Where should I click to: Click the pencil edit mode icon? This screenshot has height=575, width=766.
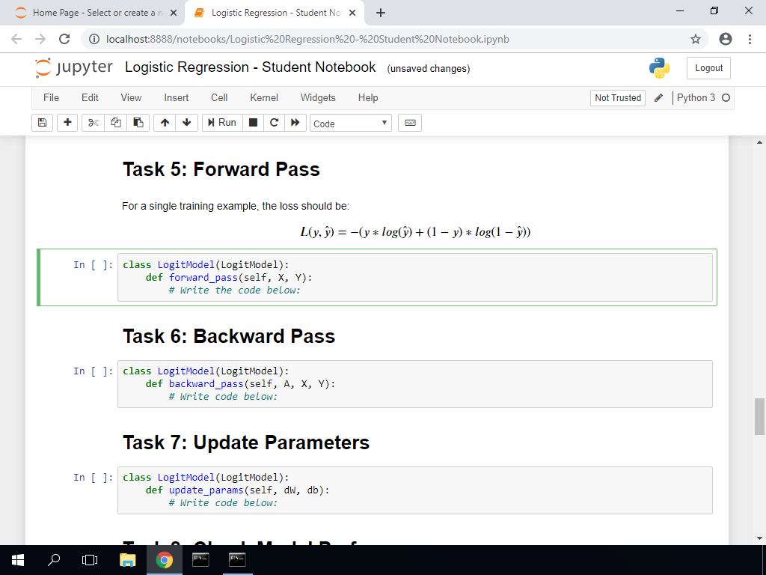(x=658, y=98)
